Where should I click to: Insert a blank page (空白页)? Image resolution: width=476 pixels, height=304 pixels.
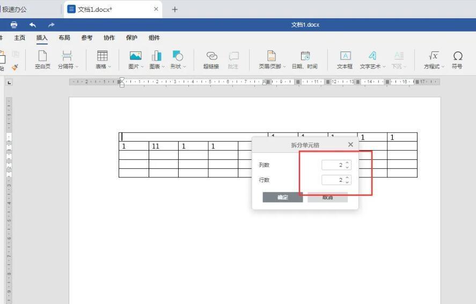pos(42,60)
